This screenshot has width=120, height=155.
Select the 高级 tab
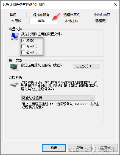[41, 21]
